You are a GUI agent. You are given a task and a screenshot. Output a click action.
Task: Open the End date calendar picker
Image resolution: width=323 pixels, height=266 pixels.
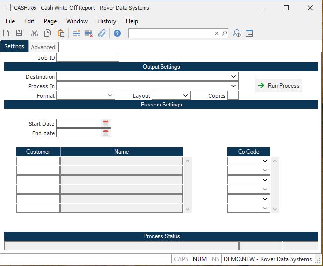click(x=105, y=133)
